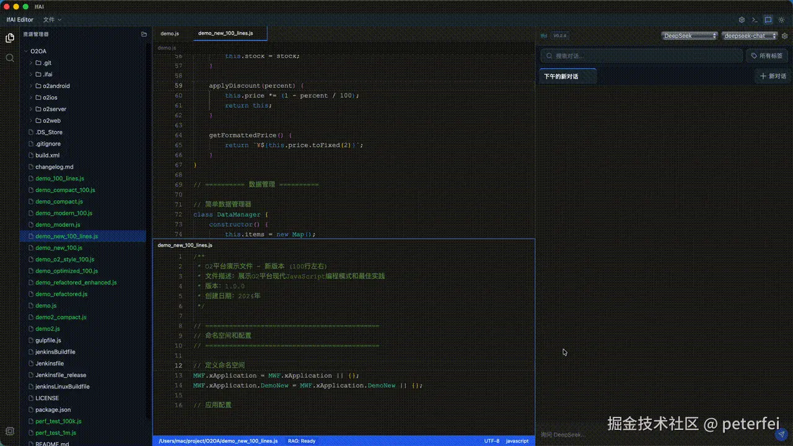Select the Search icon in the left sidebar
793x446 pixels.
click(x=10, y=58)
